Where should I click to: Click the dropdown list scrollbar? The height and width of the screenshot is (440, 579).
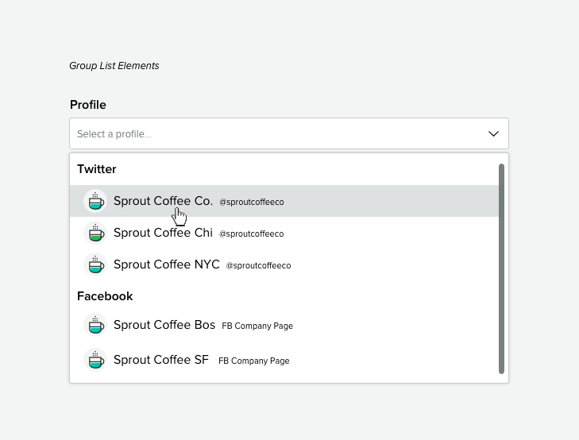[x=501, y=268]
